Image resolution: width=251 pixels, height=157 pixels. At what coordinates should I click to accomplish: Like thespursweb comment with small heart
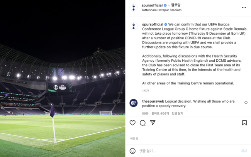tap(246, 103)
